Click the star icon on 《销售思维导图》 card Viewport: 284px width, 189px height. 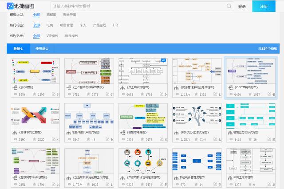pyautogui.click(x=142, y=139)
